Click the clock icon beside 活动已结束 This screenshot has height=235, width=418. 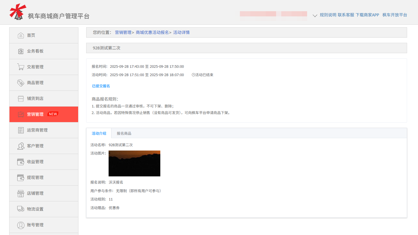(192, 75)
